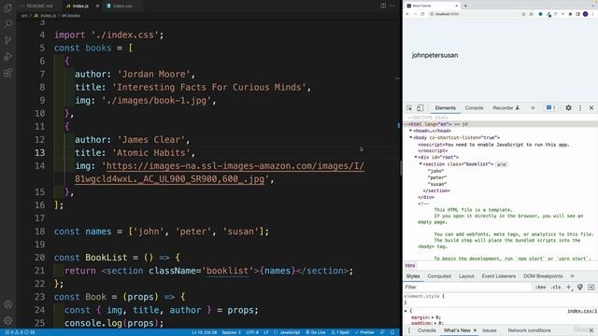598x336 pixels.
Task: Open Run and Debug view
Action: point(7,56)
